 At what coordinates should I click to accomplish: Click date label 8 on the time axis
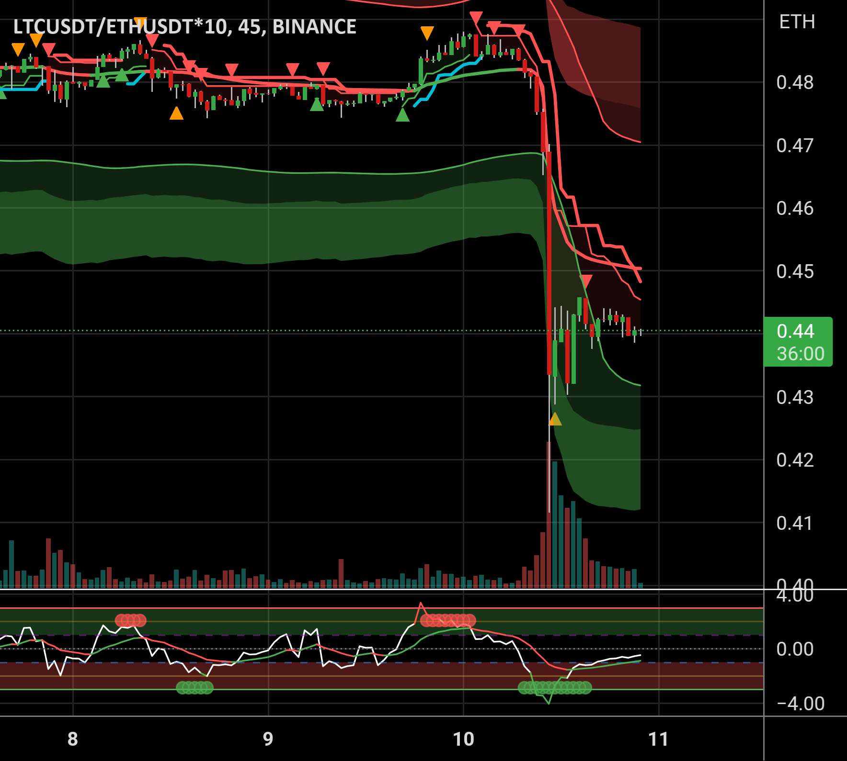73,739
